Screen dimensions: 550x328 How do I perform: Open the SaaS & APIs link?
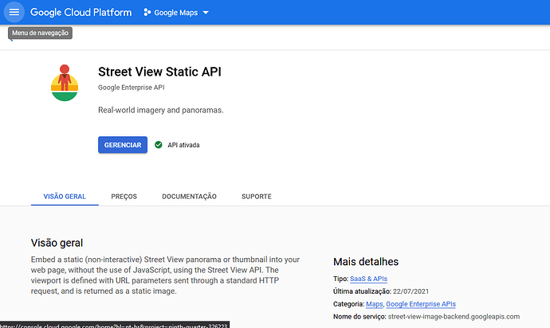[x=368, y=279]
